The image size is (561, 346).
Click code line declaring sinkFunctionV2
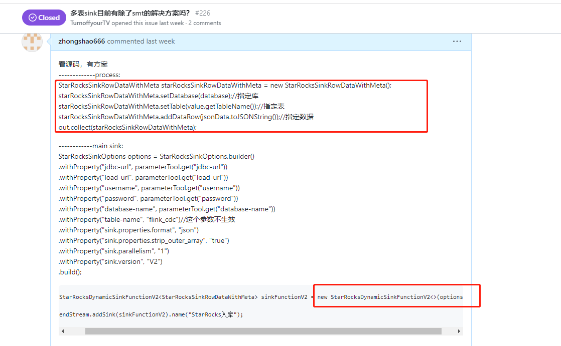pyautogui.click(x=261, y=297)
